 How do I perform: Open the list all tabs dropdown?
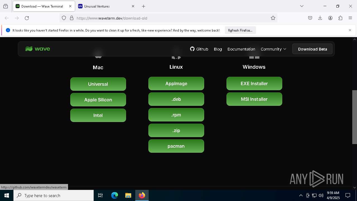[302, 6]
